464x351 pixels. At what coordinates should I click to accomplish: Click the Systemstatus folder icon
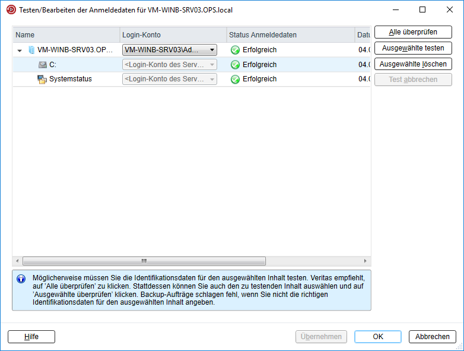tap(42, 79)
